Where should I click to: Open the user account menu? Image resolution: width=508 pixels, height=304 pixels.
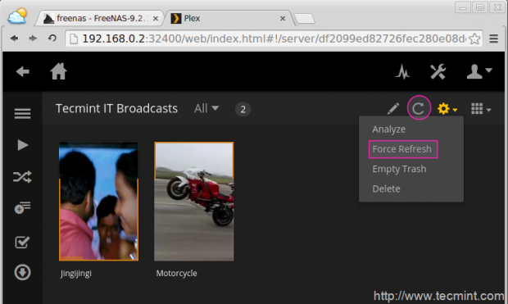[479, 71]
